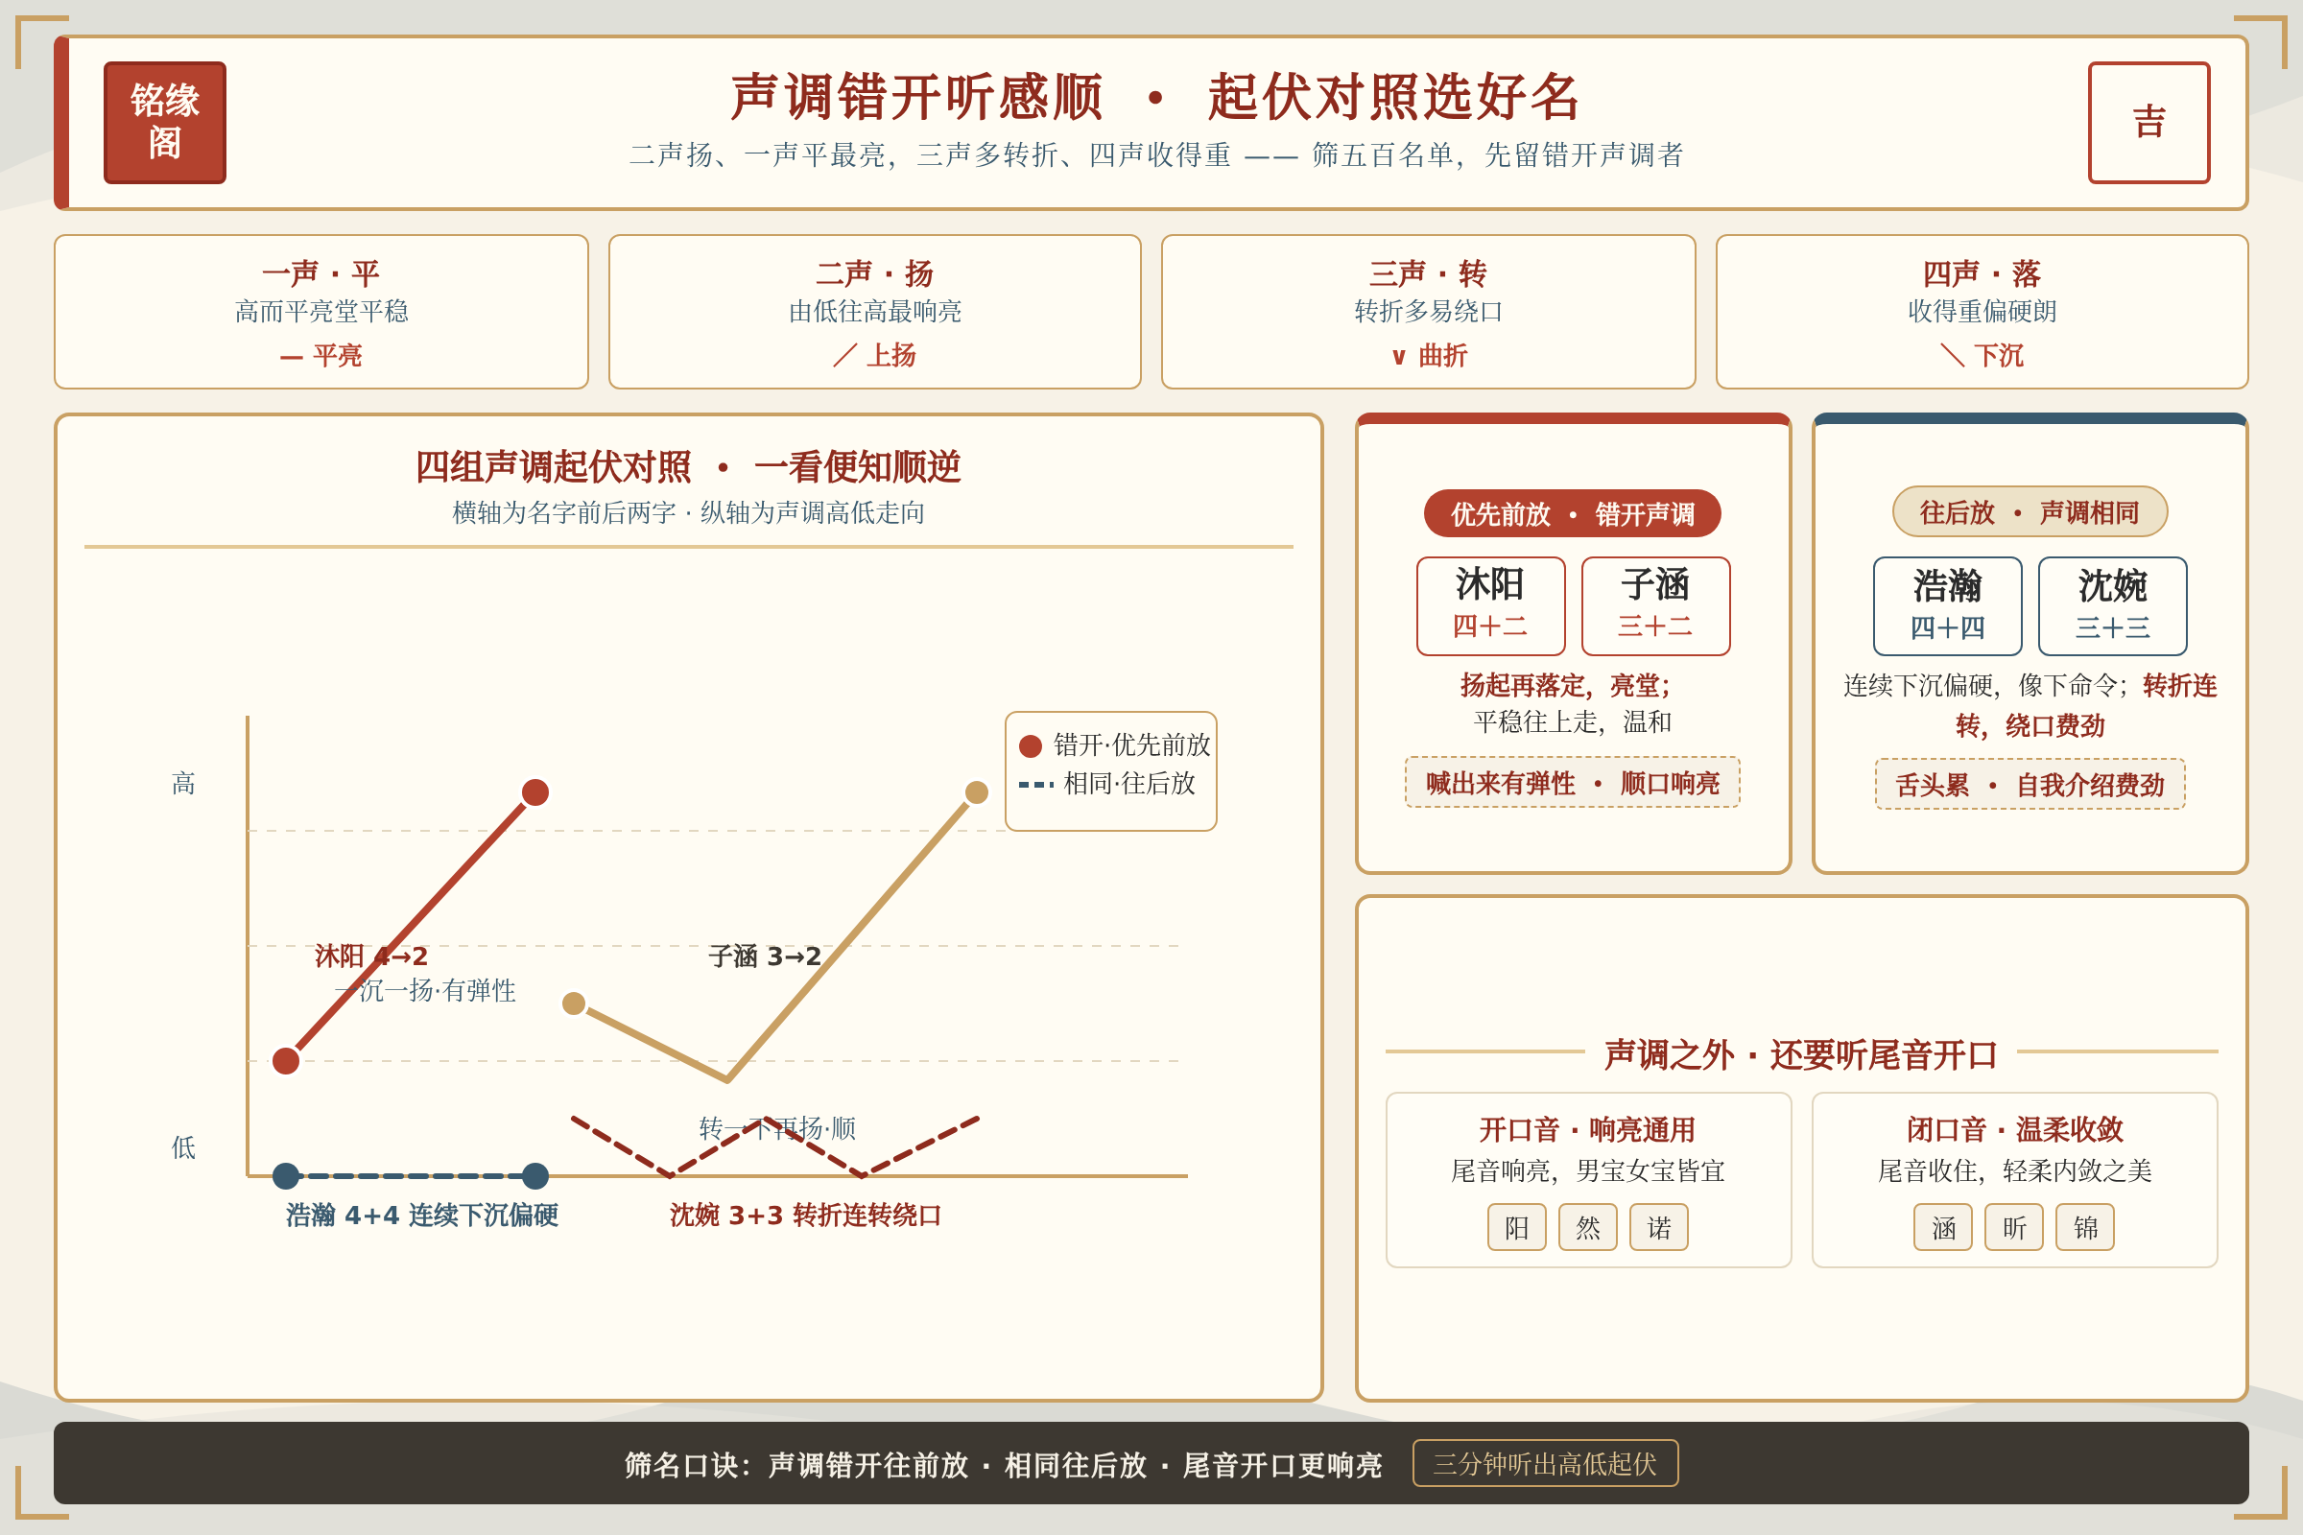Select the 三声·转 tone card

coord(1428,311)
